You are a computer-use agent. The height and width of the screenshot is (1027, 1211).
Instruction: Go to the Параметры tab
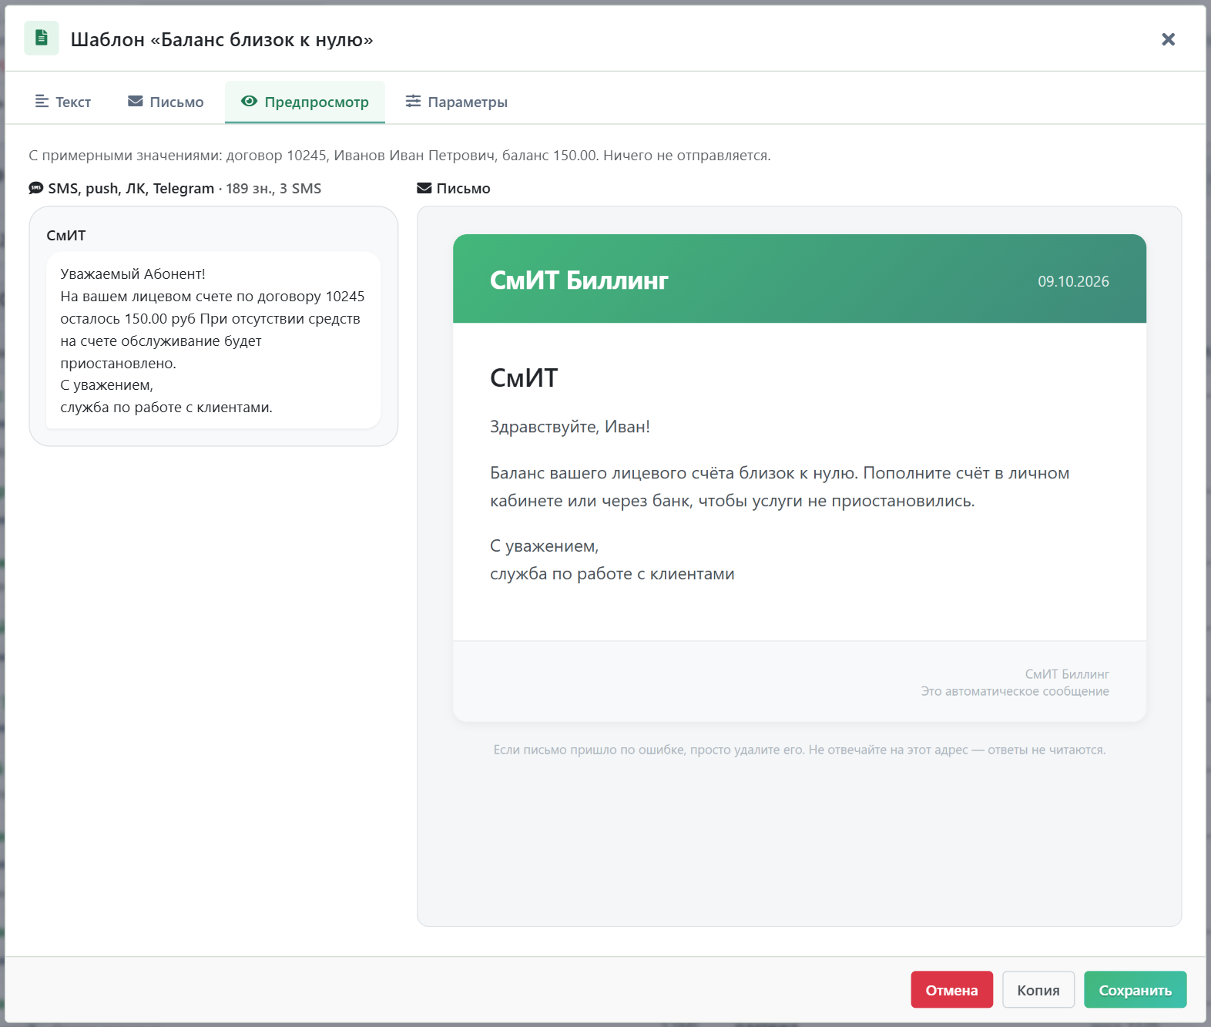point(457,102)
